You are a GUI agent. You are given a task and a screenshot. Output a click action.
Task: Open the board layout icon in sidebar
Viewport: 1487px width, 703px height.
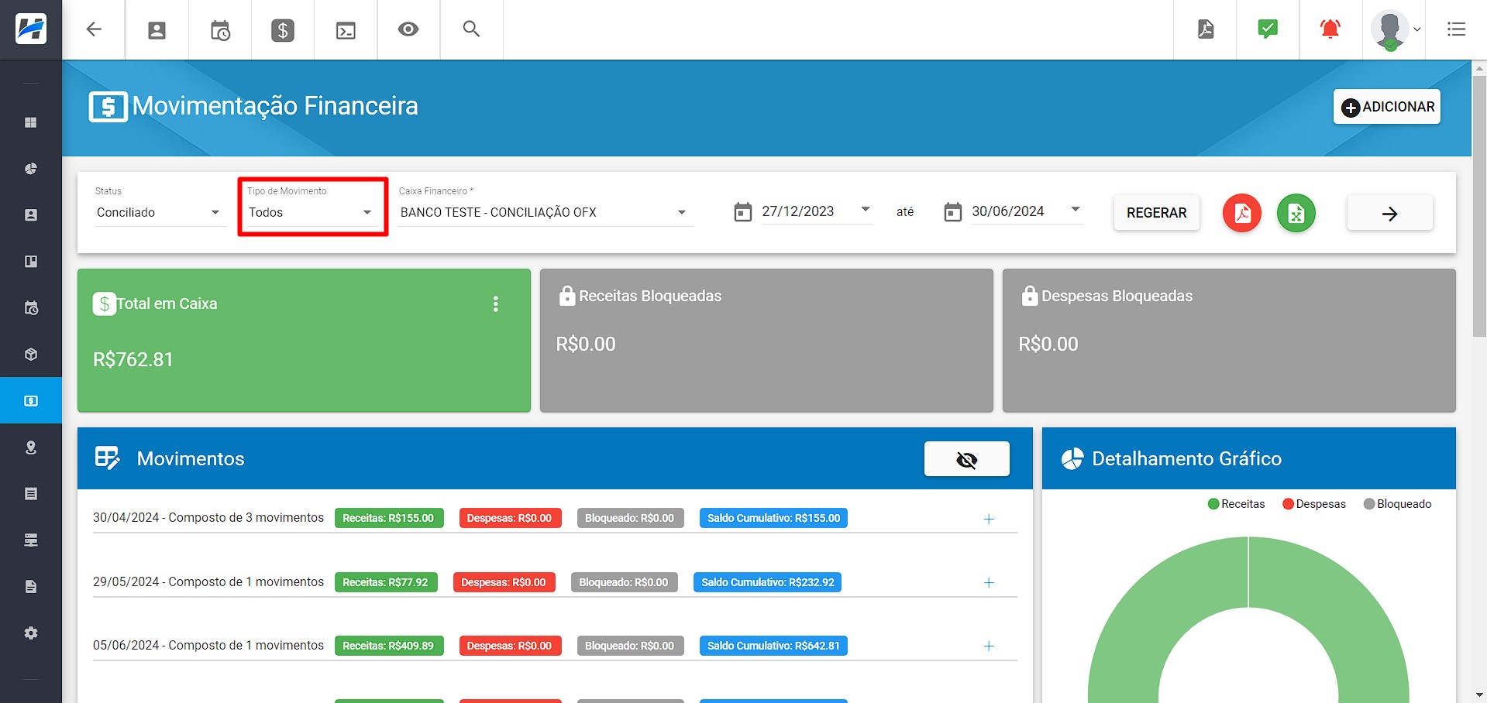pyautogui.click(x=31, y=262)
